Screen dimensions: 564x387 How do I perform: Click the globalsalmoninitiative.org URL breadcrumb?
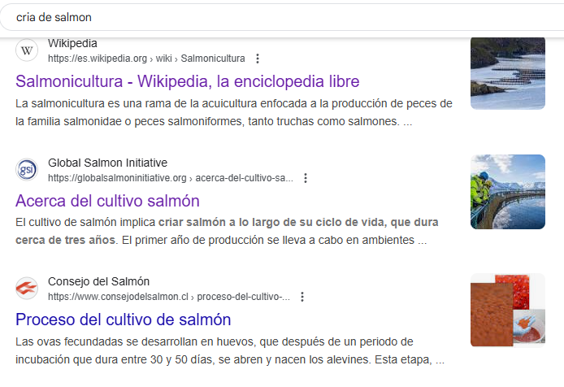pyautogui.click(x=171, y=178)
